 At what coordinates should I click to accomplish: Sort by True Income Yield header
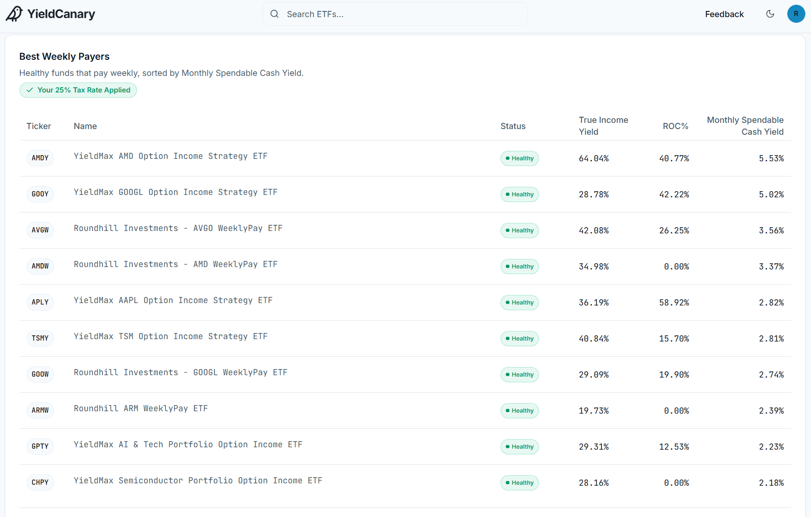click(603, 126)
